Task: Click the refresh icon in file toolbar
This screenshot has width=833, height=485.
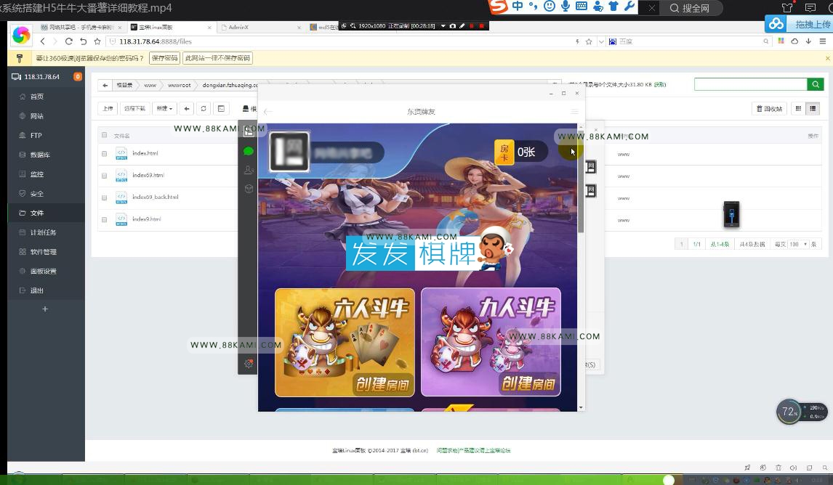Action: pyautogui.click(x=204, y=108)
